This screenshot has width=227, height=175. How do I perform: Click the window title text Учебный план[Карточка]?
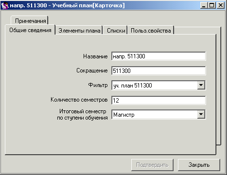88,5
